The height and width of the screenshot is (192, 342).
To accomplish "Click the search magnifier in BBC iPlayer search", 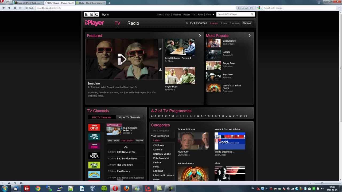I will [x=252, y=14].
